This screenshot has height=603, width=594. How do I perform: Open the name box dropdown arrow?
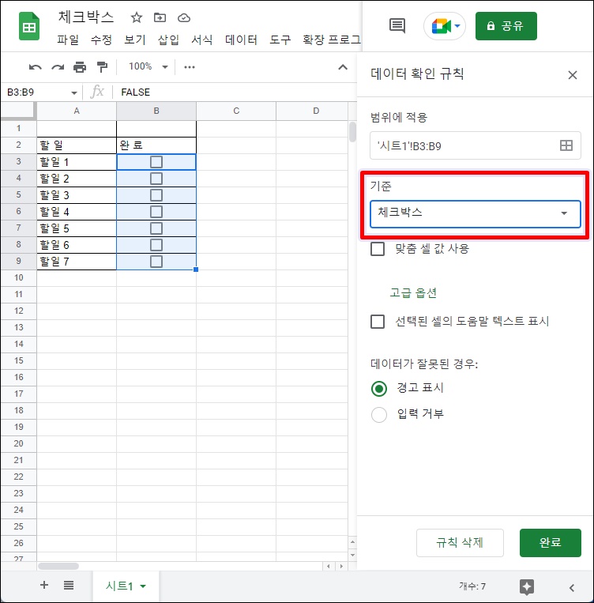(73, 92)
